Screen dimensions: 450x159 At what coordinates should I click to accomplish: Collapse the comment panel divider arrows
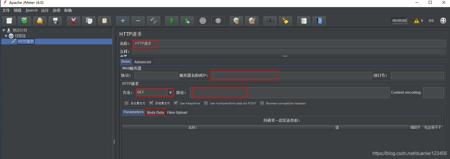coord(123,56)
